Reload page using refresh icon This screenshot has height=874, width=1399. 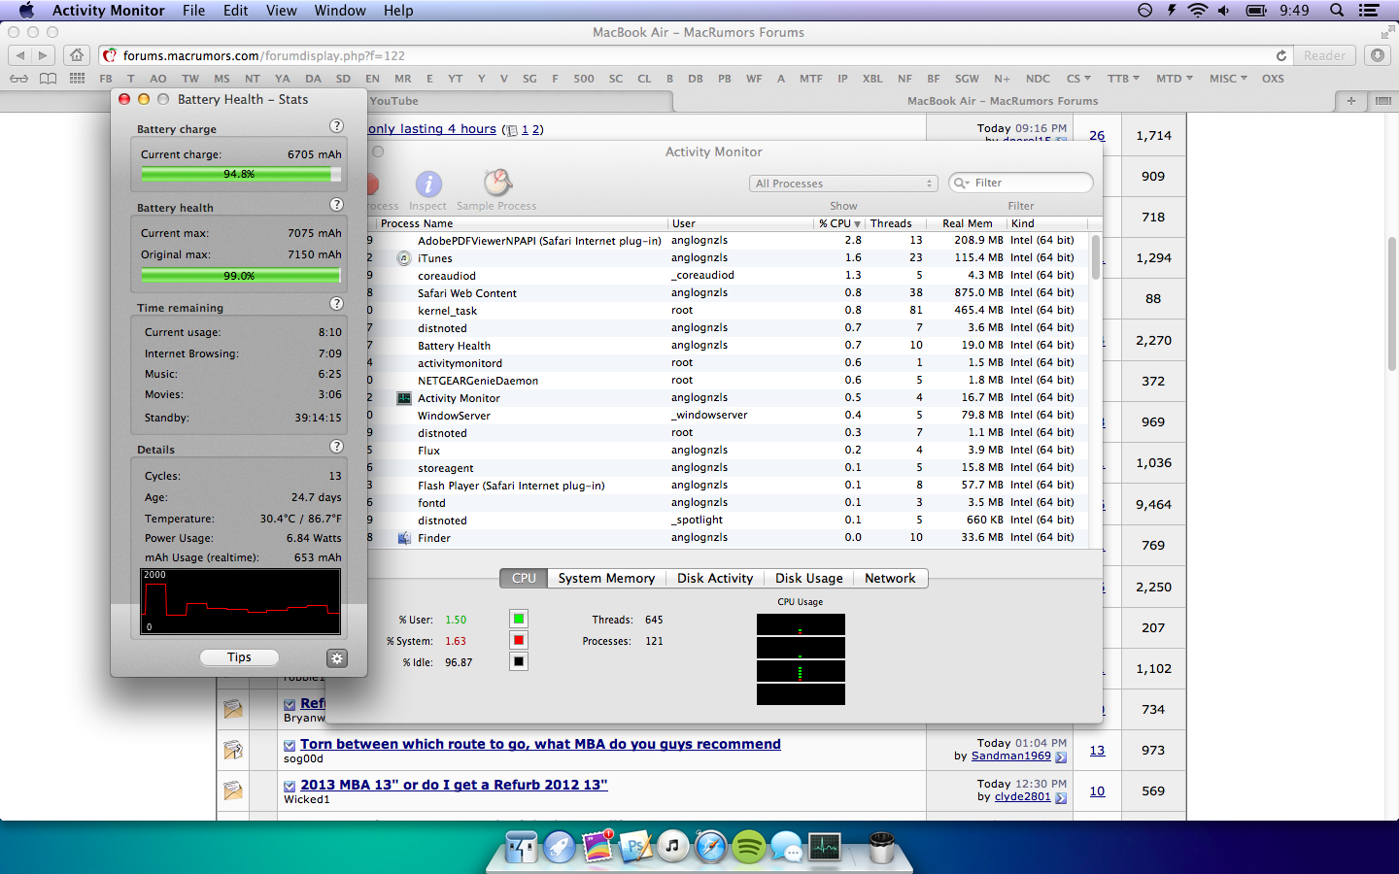pyautogui.click(x=1281, y=55)
